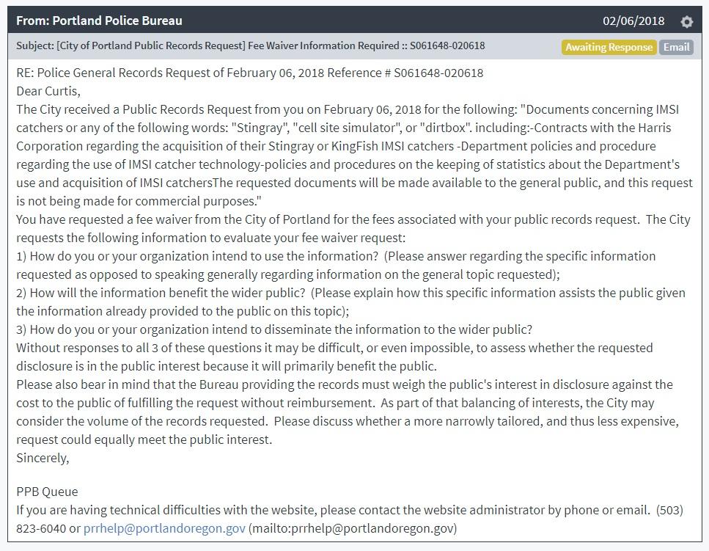Click question 2 about benefit to wider public
This screenshot has height=551, width=709.
[351, 302]
